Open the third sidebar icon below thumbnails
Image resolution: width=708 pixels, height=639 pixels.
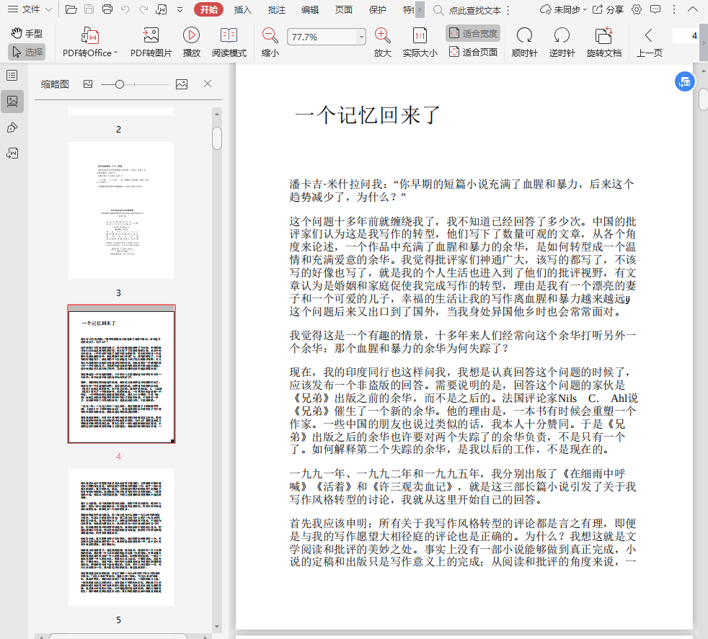(12, 153)
